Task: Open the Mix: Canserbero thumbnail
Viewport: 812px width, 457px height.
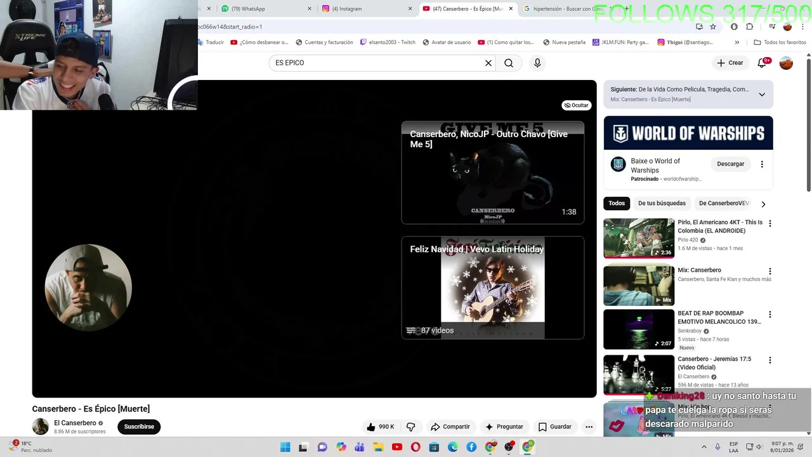Action: [639, 286]
